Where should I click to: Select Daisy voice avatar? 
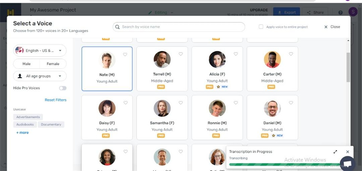(107, 108)
